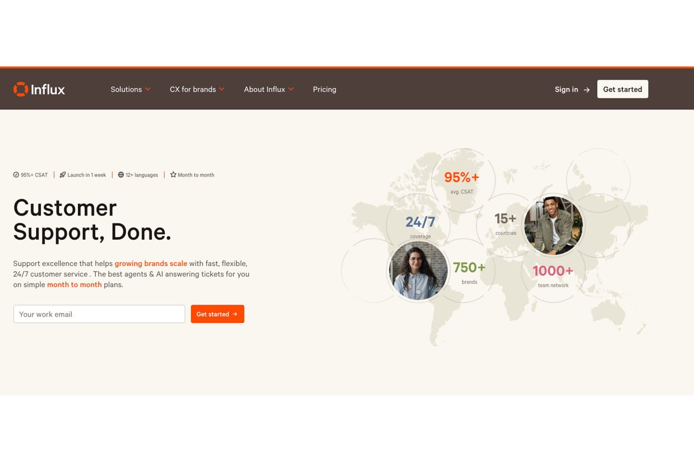694x462 pixels.
Task: Click the rocket icon beside Launch in 1 week
Action: tap(62, 175)
